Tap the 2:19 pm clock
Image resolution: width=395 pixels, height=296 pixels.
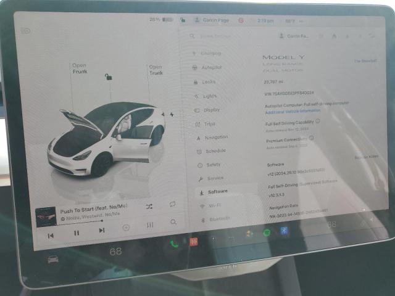(x=265, y=20)
